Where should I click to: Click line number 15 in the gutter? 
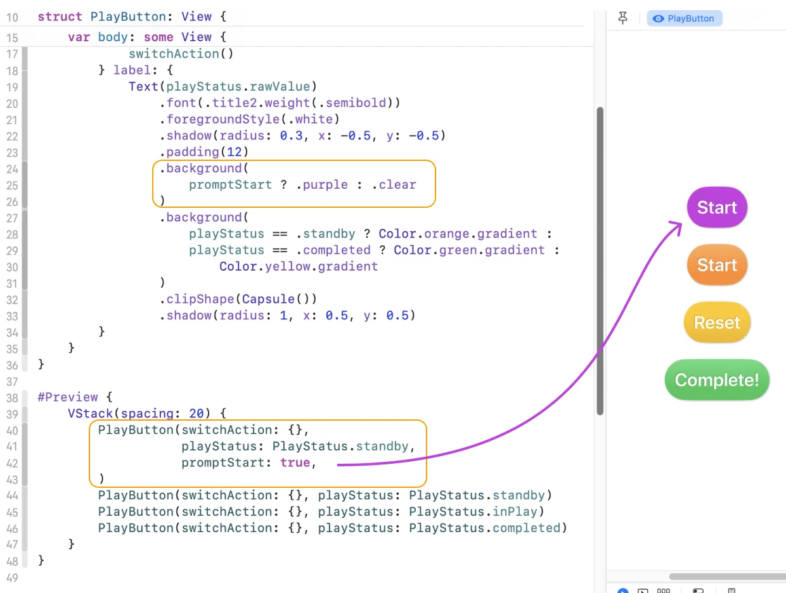pyautogui.click(x=12, y=37)
